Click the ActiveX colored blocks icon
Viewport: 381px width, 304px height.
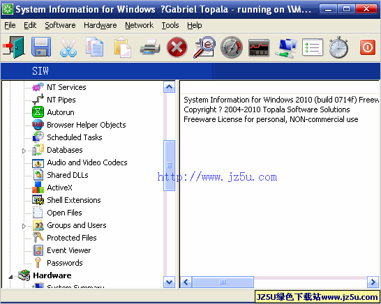[38, 187]
